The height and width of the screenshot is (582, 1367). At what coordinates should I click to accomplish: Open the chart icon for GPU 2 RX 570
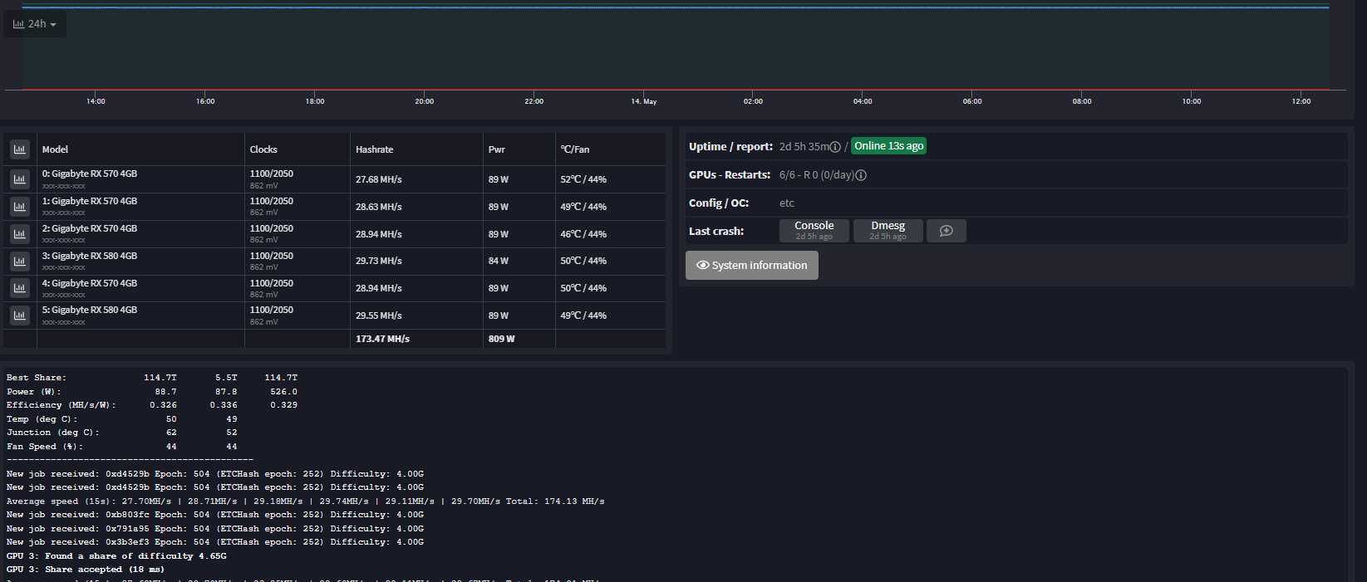[20, 233]
